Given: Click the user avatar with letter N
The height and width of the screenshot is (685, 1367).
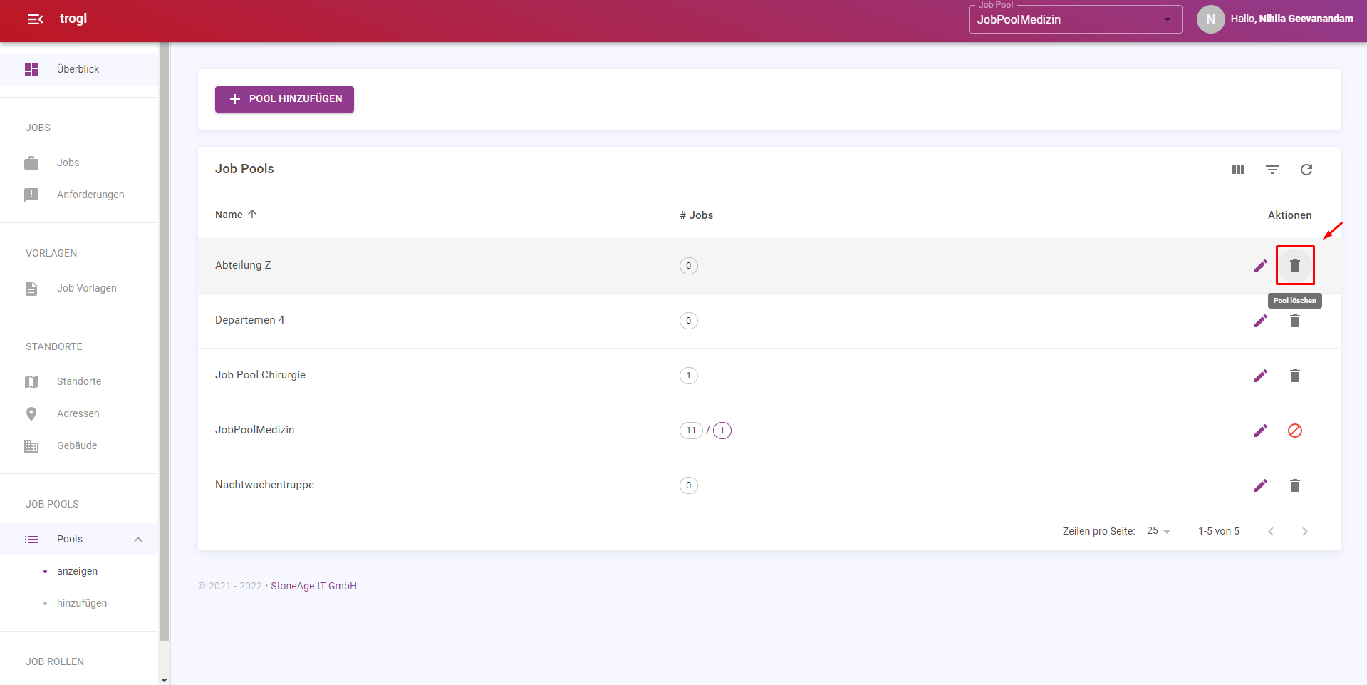Looking at the screenshot, I should pyautogui.click(x=1210, y=19).
